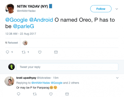Click the reply icon on the main tweet
The height and width of the screenshot is (97, 124).
coord(7,52)
